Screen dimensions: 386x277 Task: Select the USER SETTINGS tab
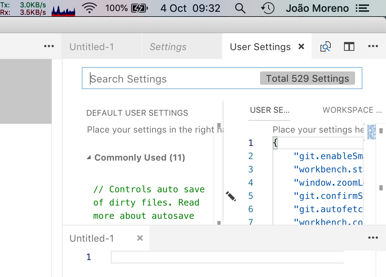point(269,110)
